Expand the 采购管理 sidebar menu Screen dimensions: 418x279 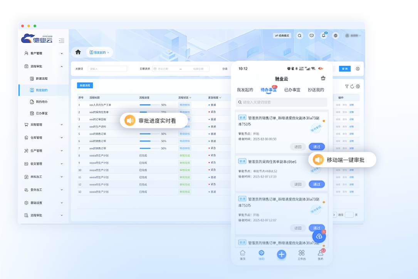[x=43, y=125]
